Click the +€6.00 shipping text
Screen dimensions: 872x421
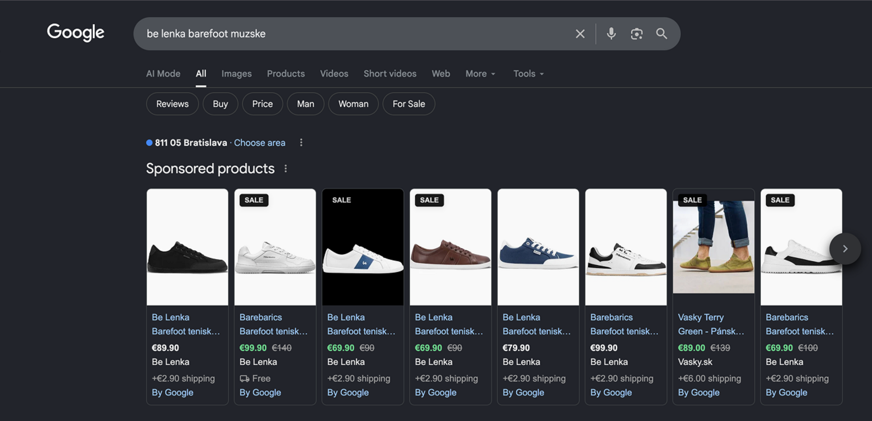(710, 378)
